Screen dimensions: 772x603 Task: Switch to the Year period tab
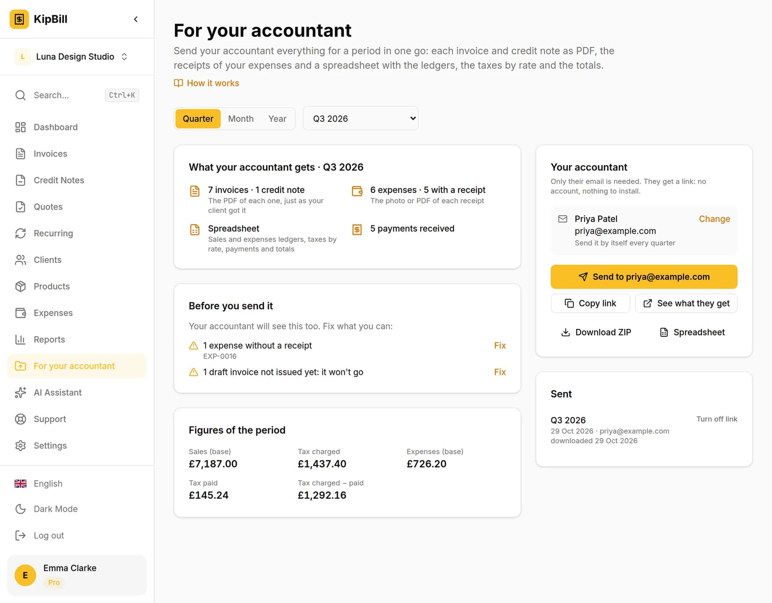(277, 119)
